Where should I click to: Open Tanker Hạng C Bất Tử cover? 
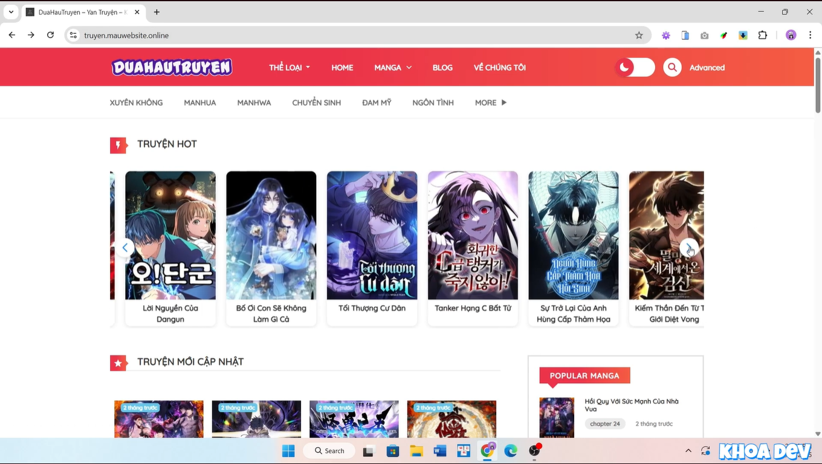coord(473,236)
